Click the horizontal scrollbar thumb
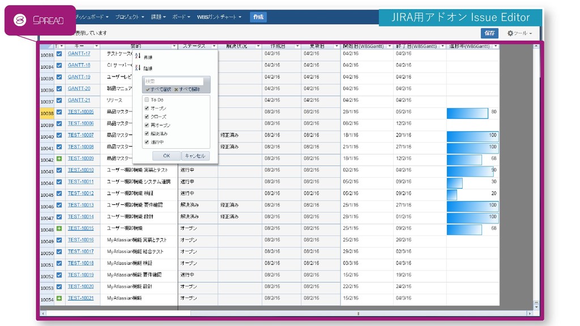This screenshot has height=326, width=580. pyautogui.click(x=359, y=314)
